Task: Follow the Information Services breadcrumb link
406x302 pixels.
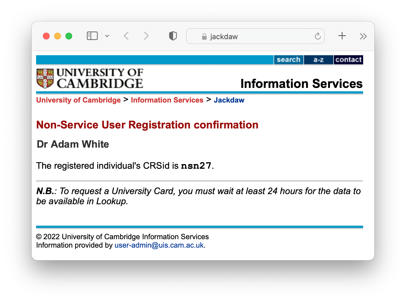Action: tap(167, 100)
